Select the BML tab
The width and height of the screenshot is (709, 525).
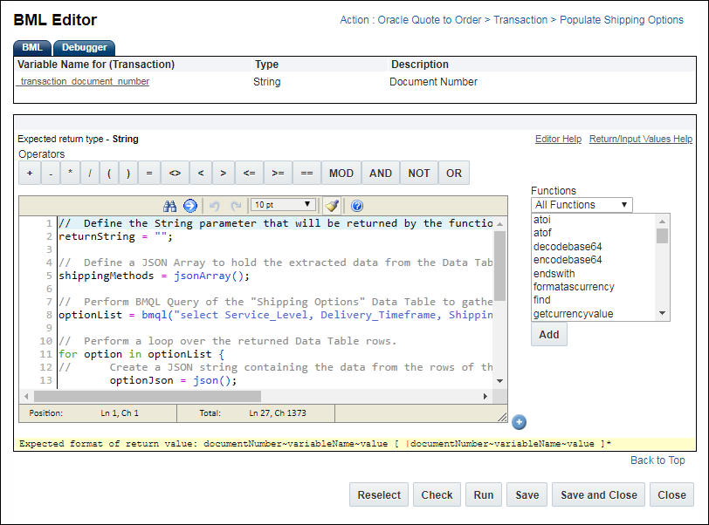pyautogui.click(x=31, y=48)
